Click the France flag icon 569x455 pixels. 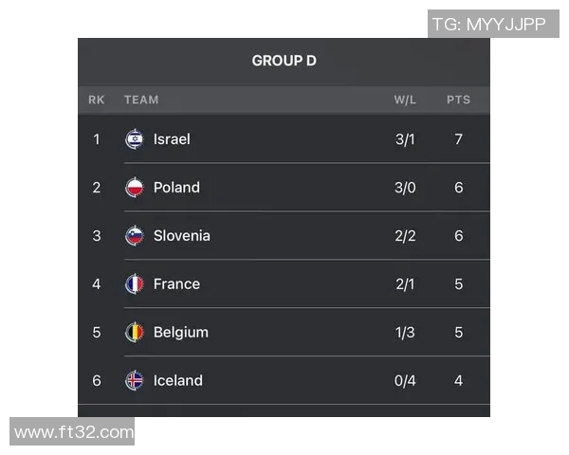click(135, 284)
